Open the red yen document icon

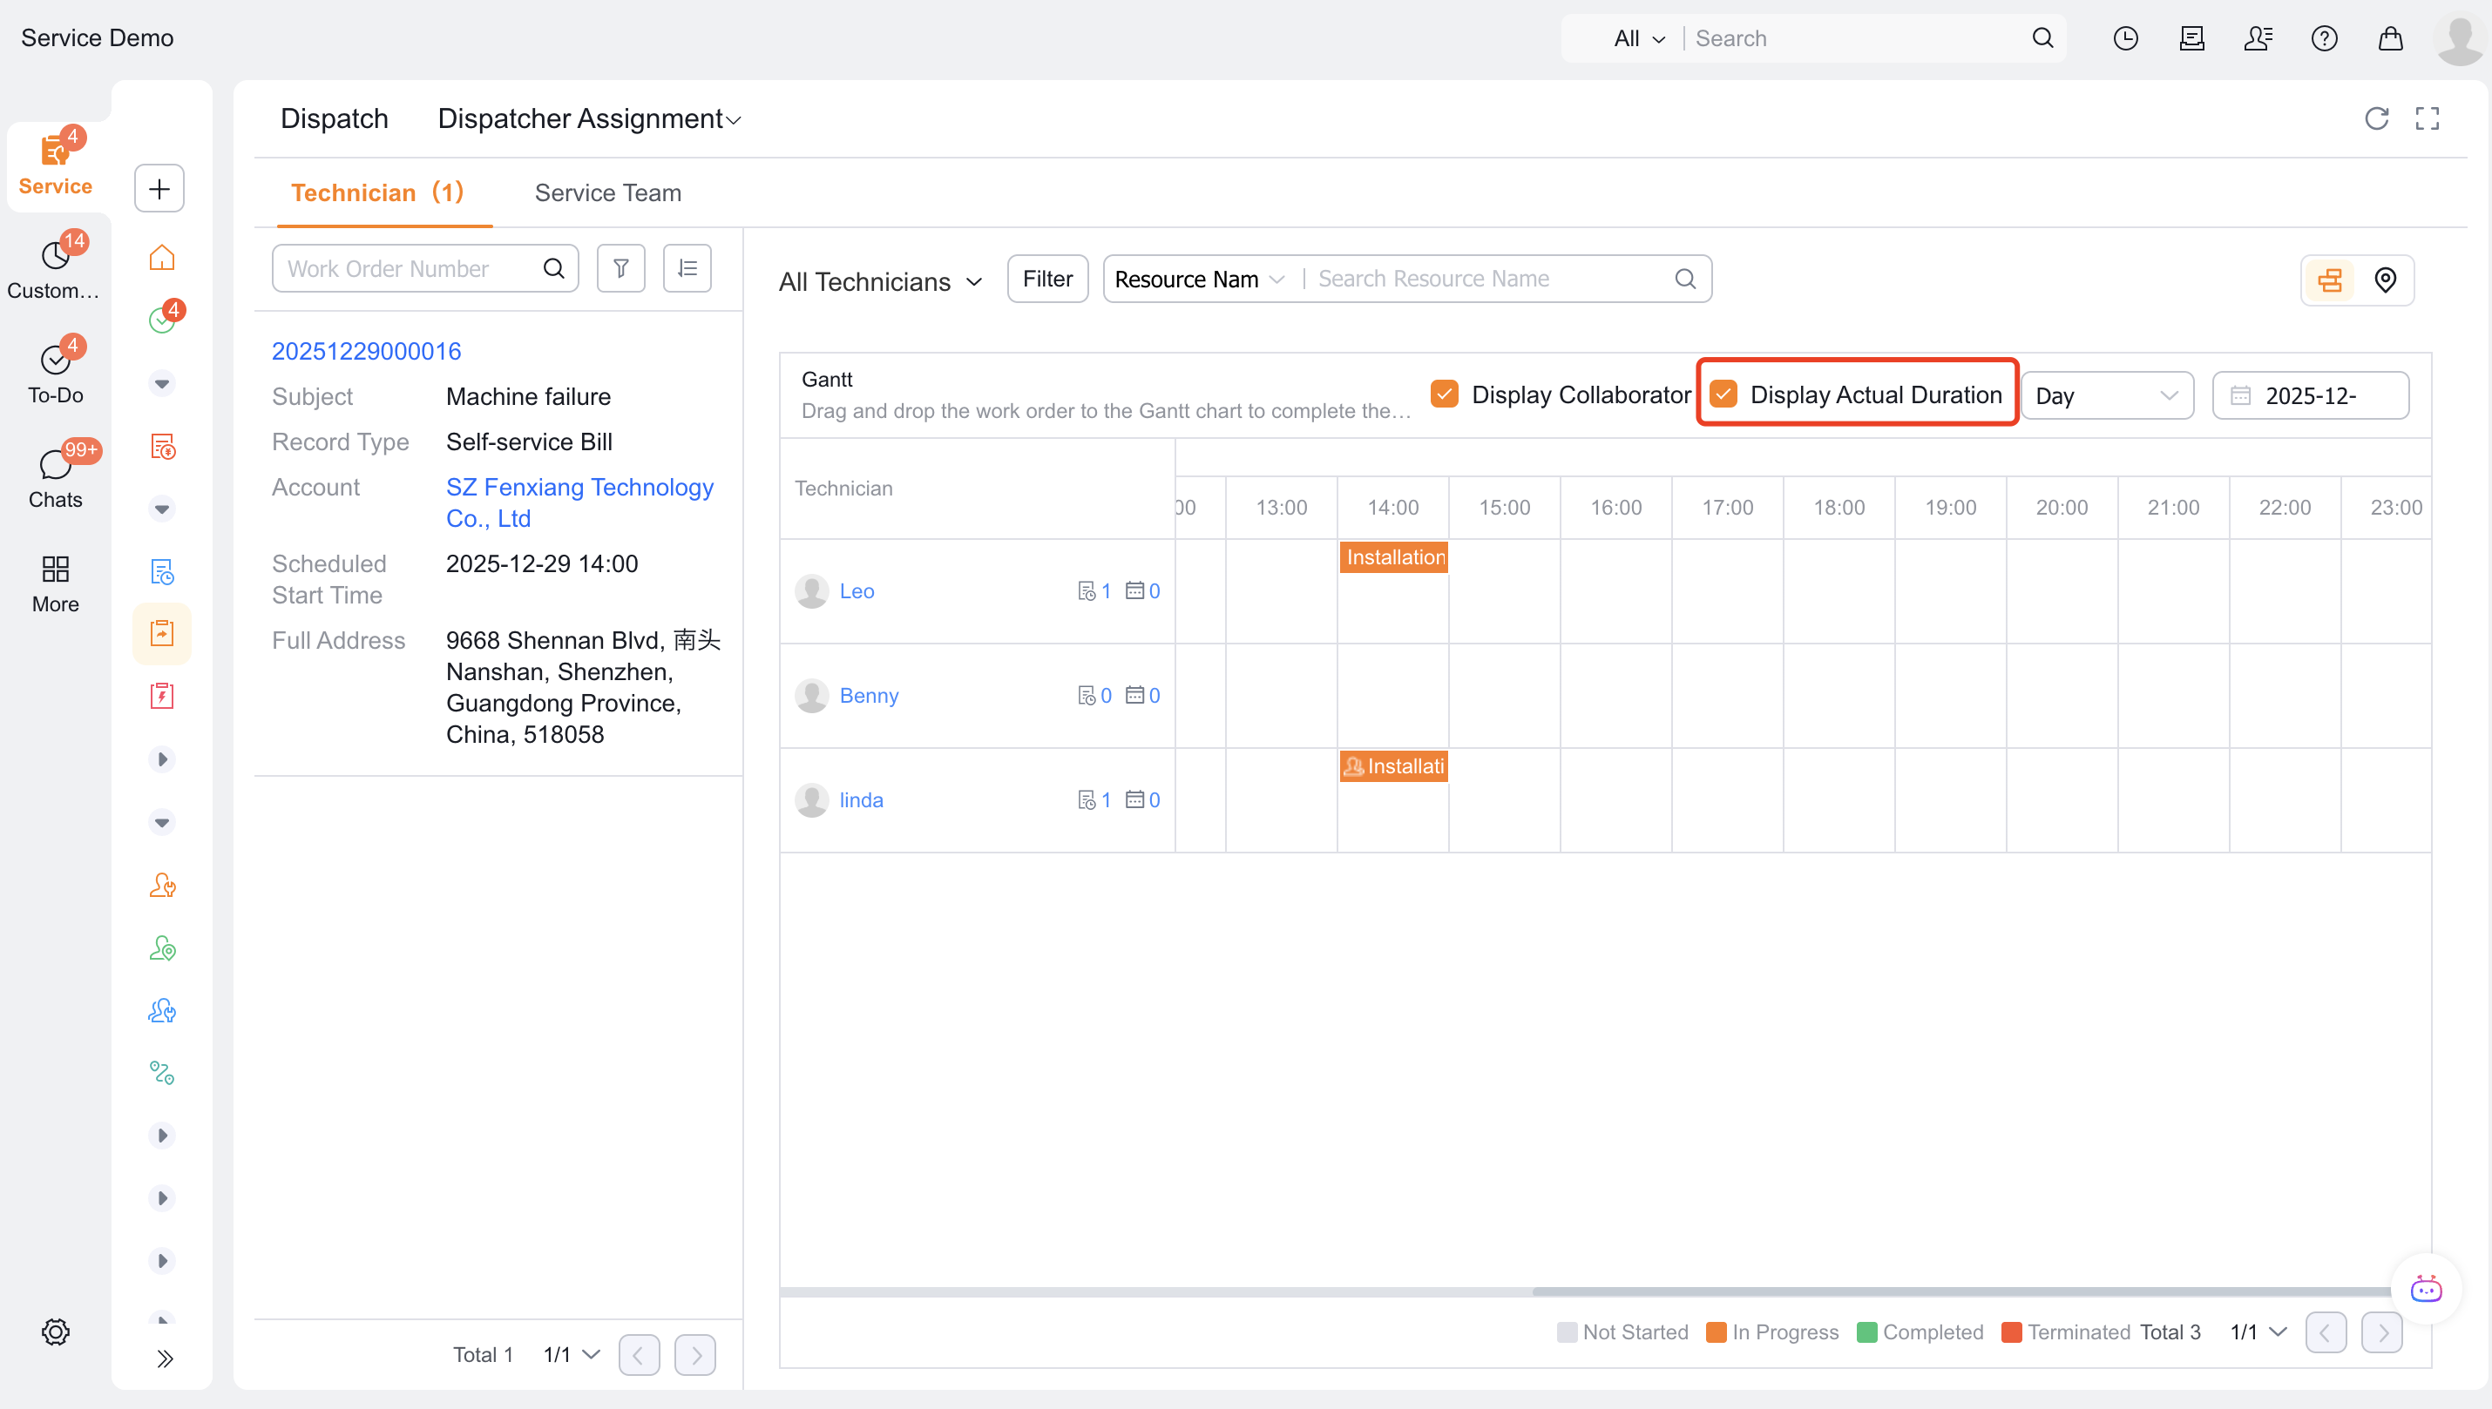click(162, 446)
